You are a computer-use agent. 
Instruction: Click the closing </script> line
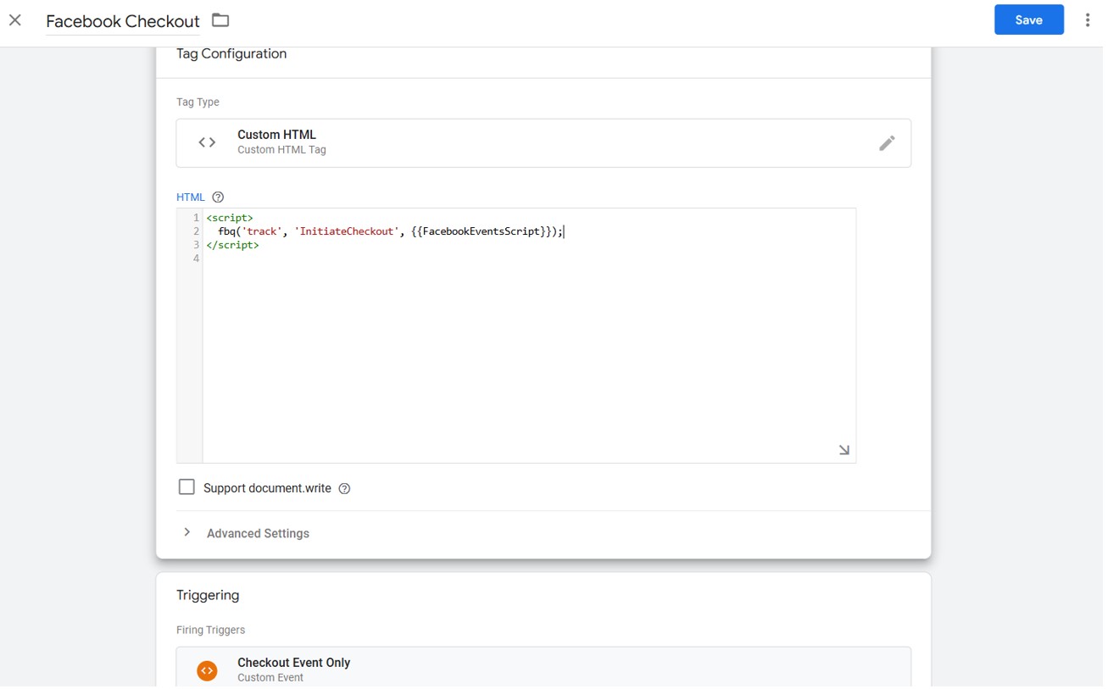point(233,245)
